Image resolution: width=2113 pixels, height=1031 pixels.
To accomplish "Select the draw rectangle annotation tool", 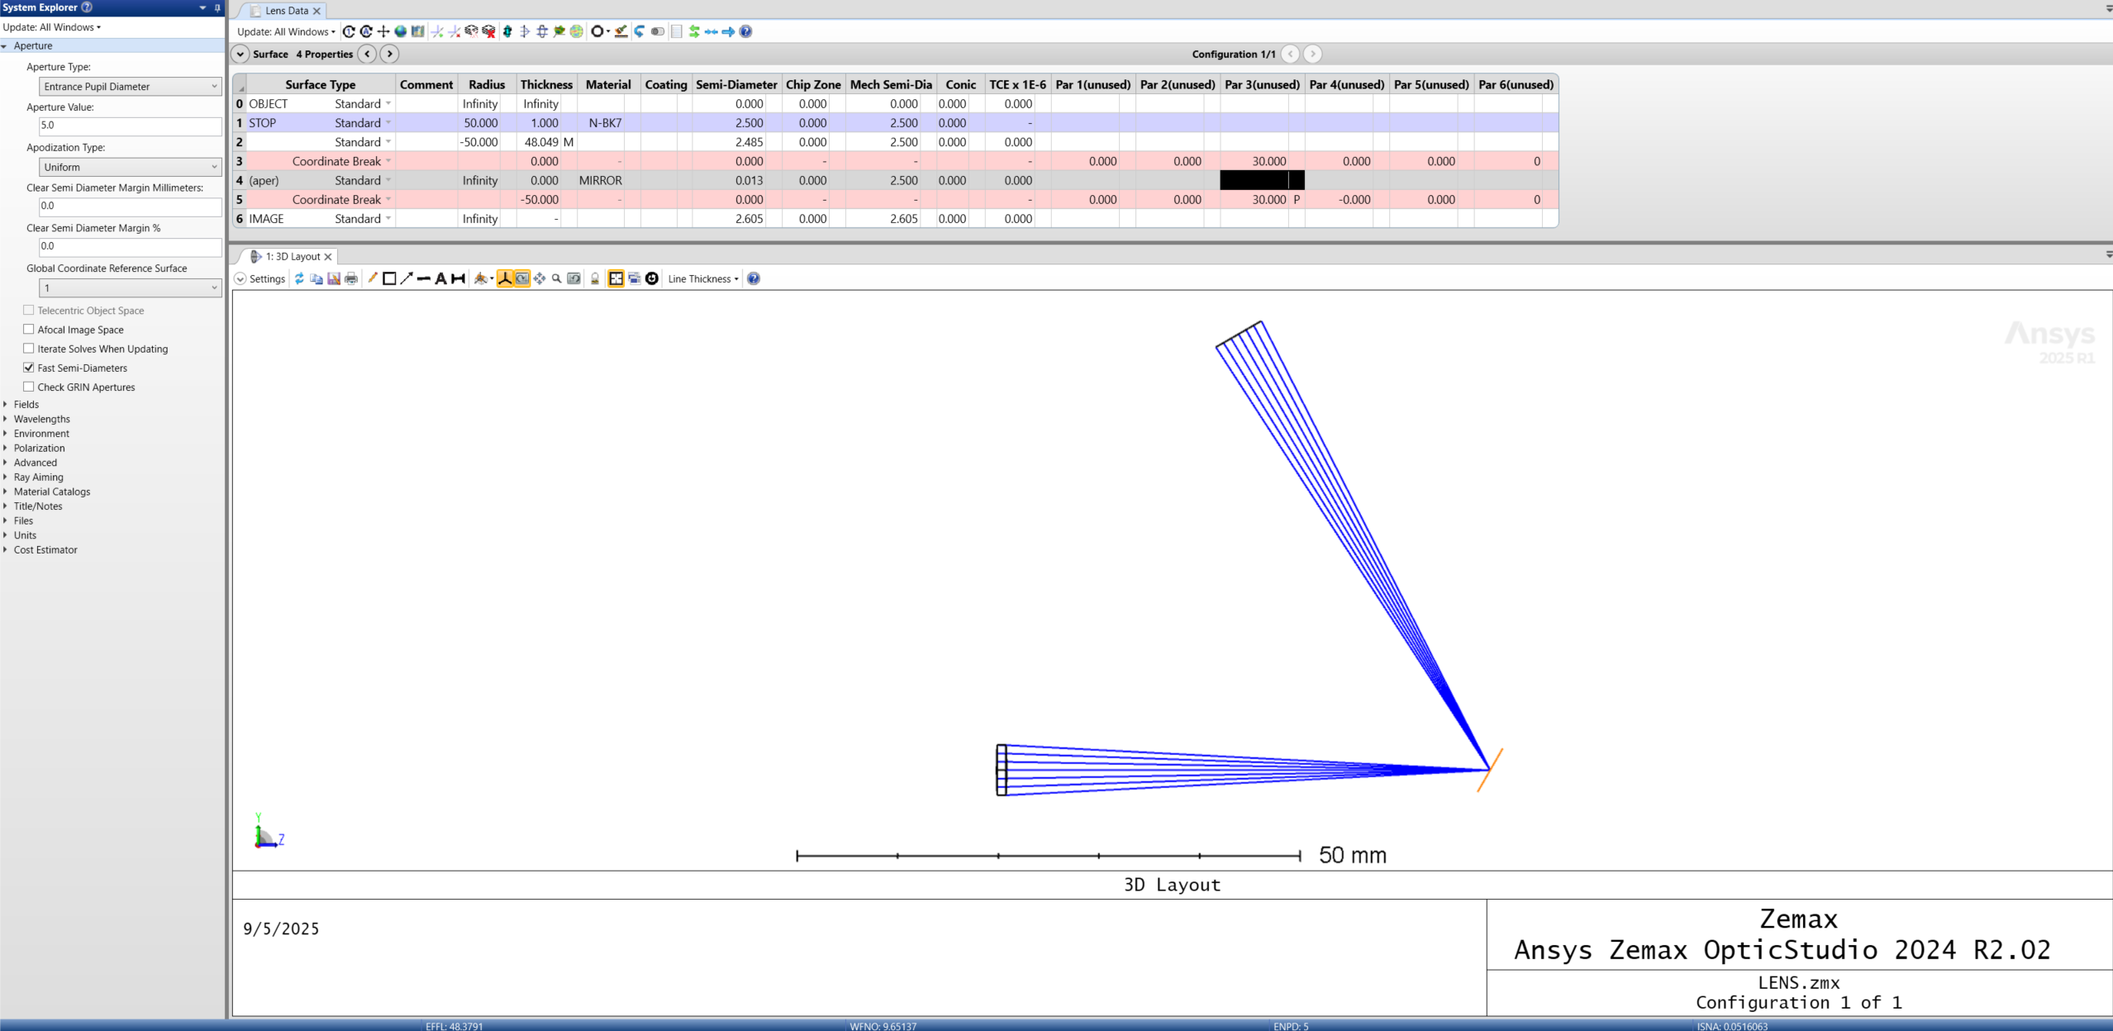I will 389,278.
